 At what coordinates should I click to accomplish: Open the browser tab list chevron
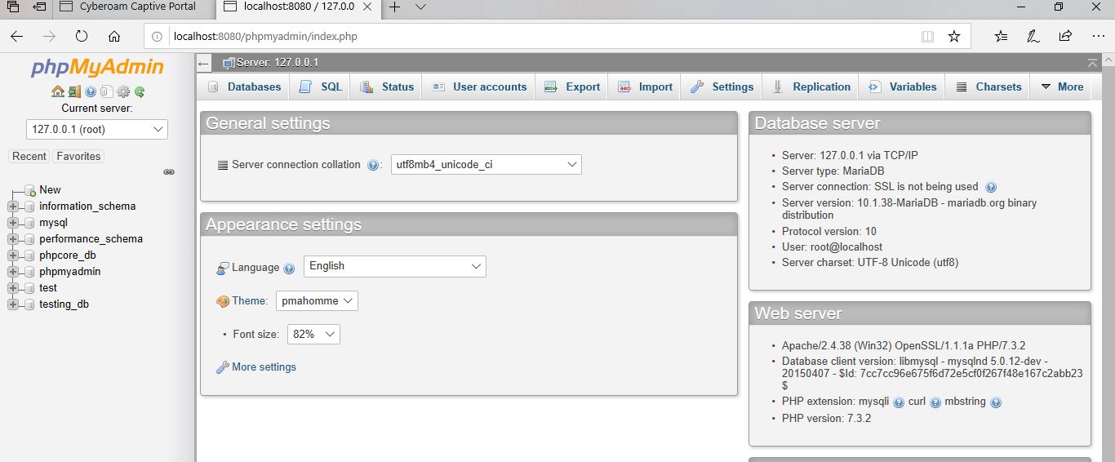click(x=420, y=7)
